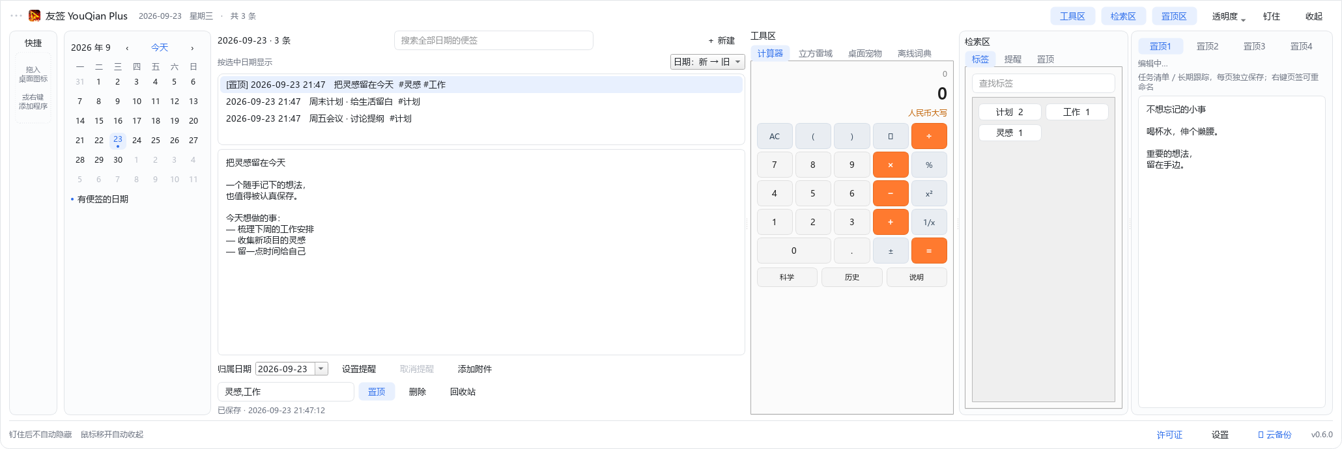
Task: Click the 查找标签 tag search field
Action: click(1044, 83)
